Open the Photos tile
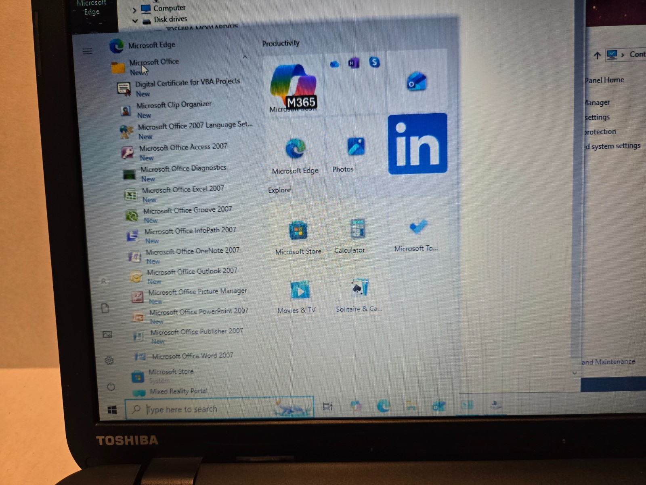Image resolution: width=646 pixels, height=485 pixels. click(x=355, y=149)
